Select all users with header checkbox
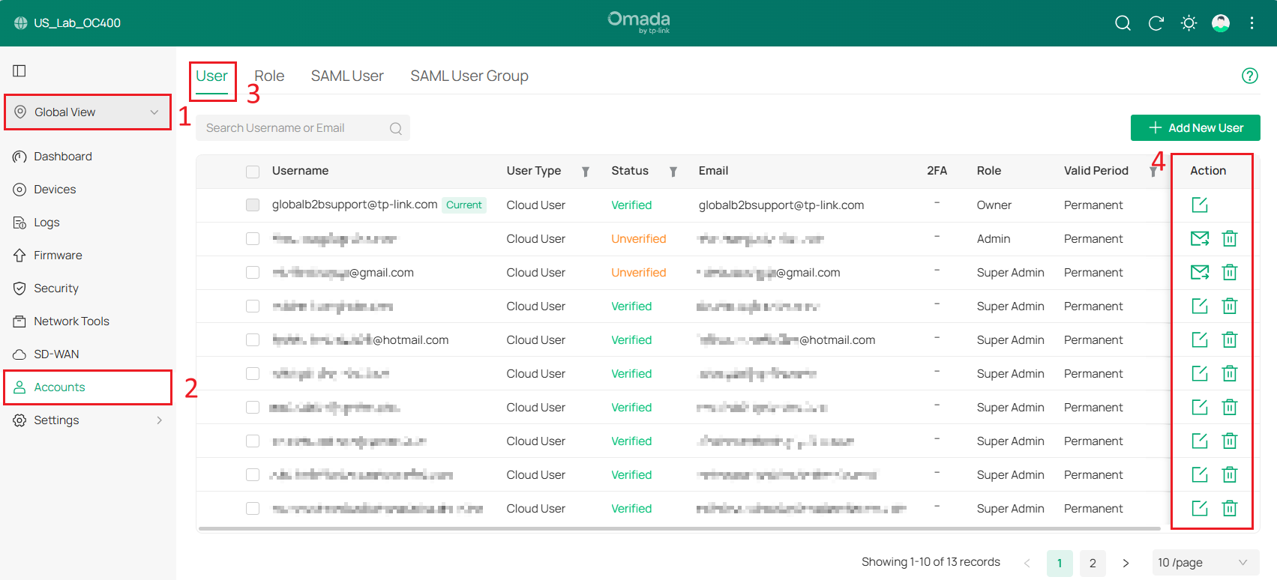 tap(253, 172)
